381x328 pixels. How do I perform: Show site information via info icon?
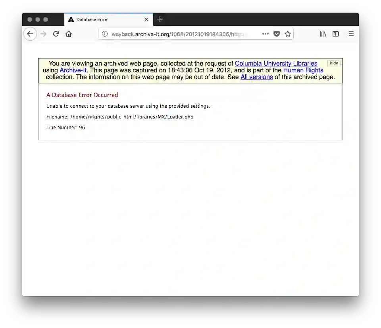pos(105,34)
